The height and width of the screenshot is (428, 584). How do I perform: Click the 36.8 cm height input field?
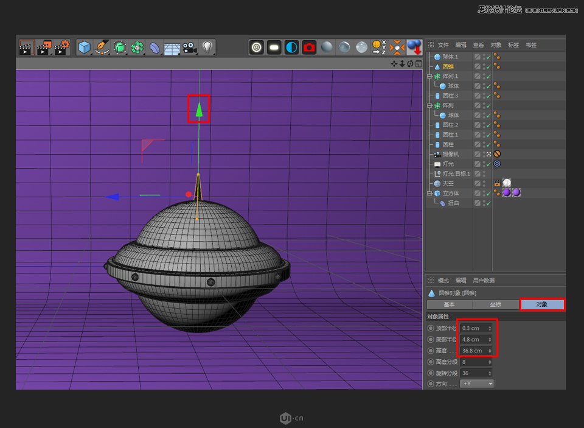coord(473,351)
